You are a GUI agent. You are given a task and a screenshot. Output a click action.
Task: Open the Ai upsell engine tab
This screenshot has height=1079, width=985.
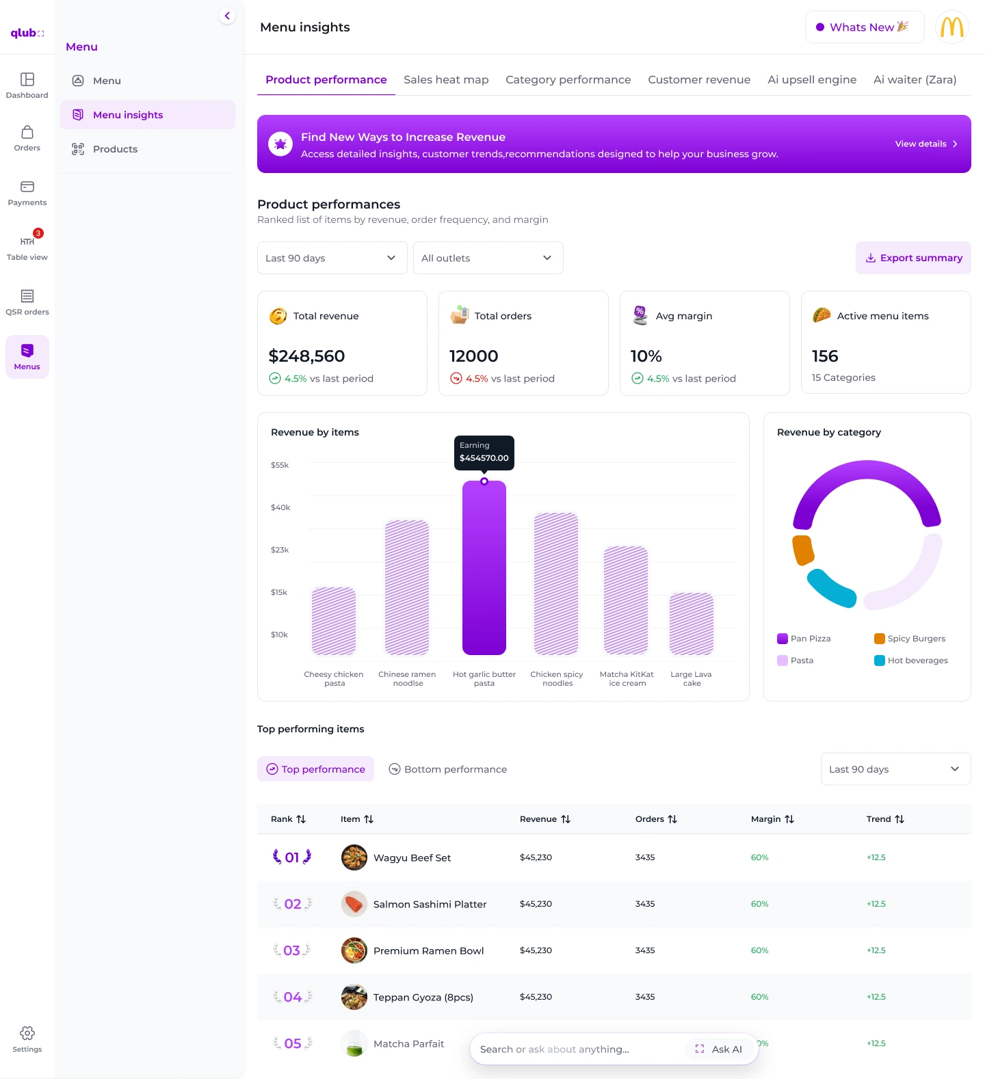[x=812, y=79]
